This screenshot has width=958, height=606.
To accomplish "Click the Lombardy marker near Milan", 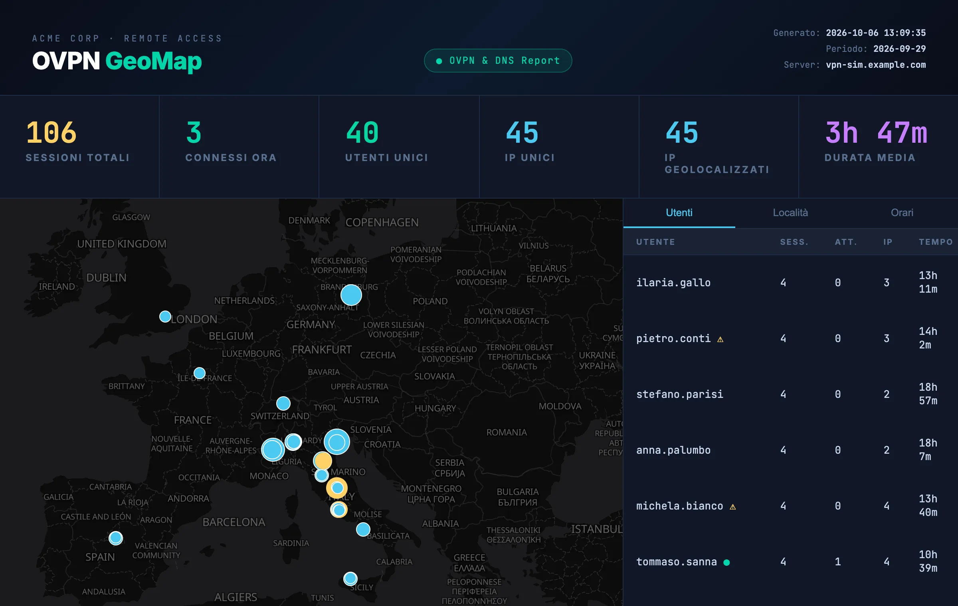I will (x=293, y=442).
